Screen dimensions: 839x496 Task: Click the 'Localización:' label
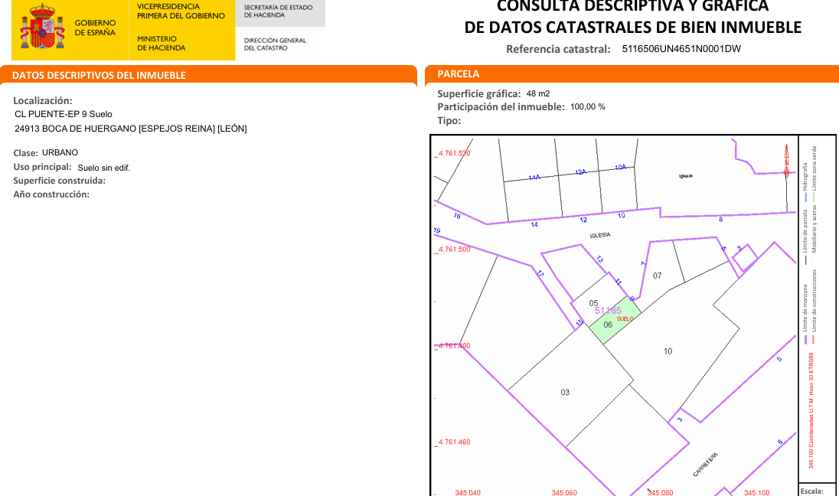click(43, 100)
